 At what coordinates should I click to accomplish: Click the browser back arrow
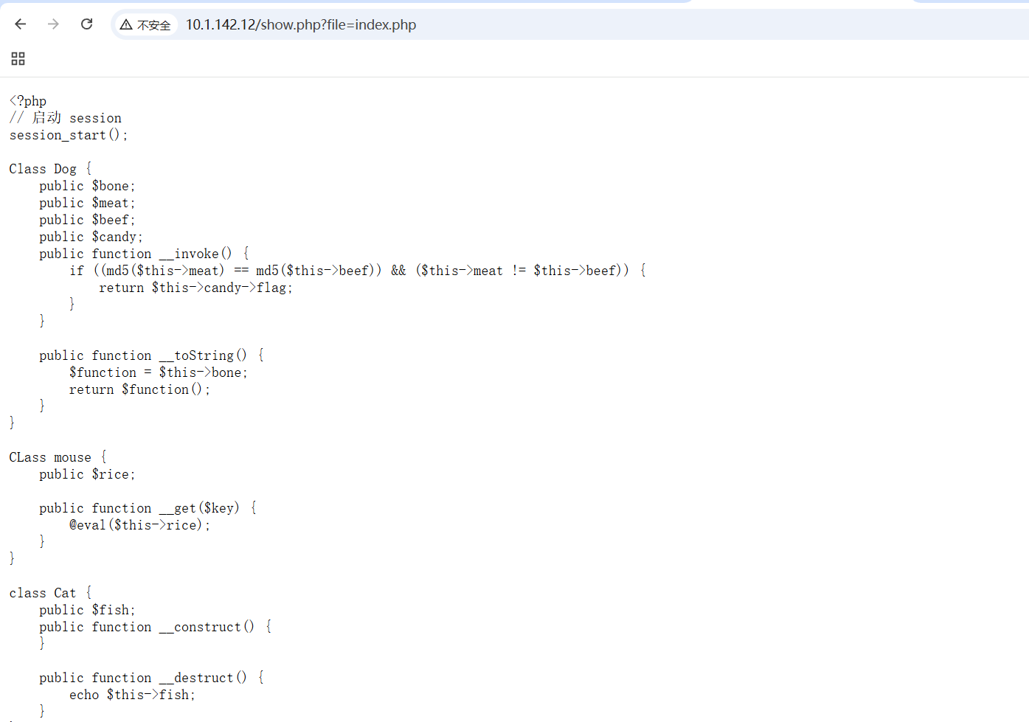click(21, 24)
